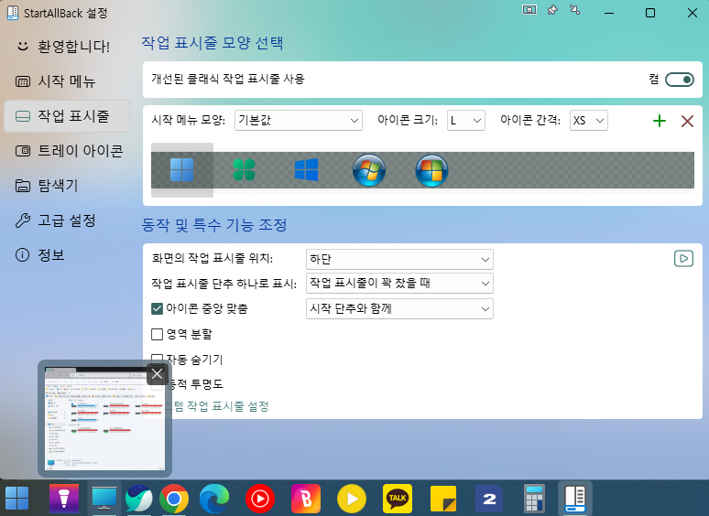Image resolution: width=709 pixels, height=516 pixels.
Task: Launch Google Chrome from the taskbar
Action: click(x=174, y=499)
